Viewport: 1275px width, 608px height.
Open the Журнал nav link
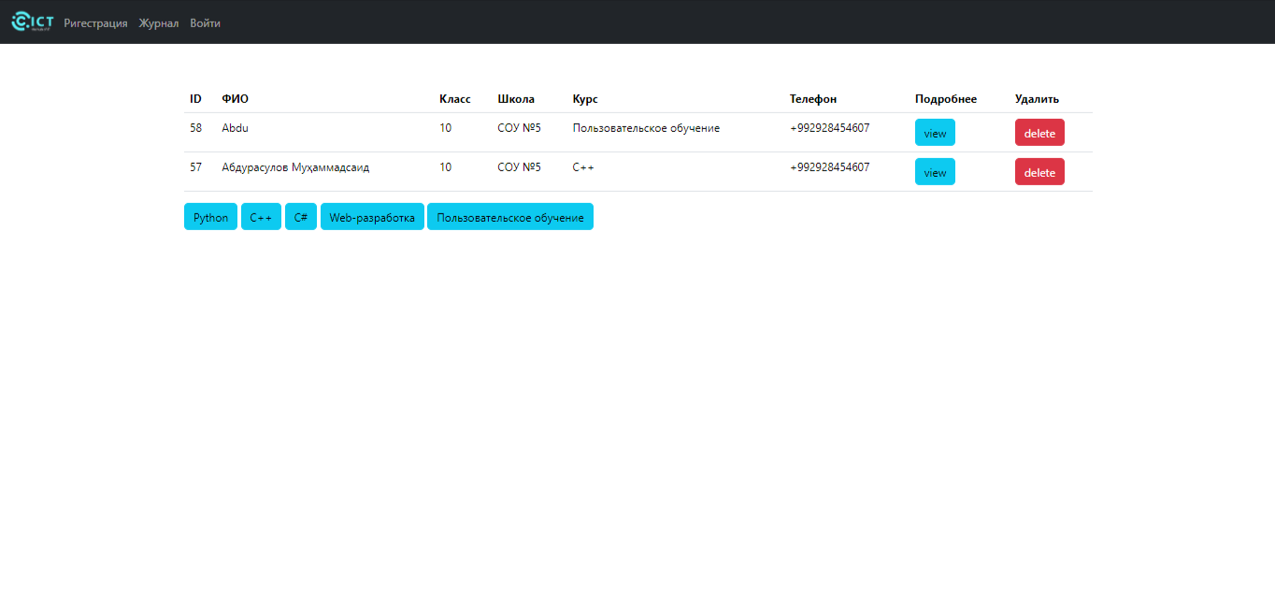point(159,23)
